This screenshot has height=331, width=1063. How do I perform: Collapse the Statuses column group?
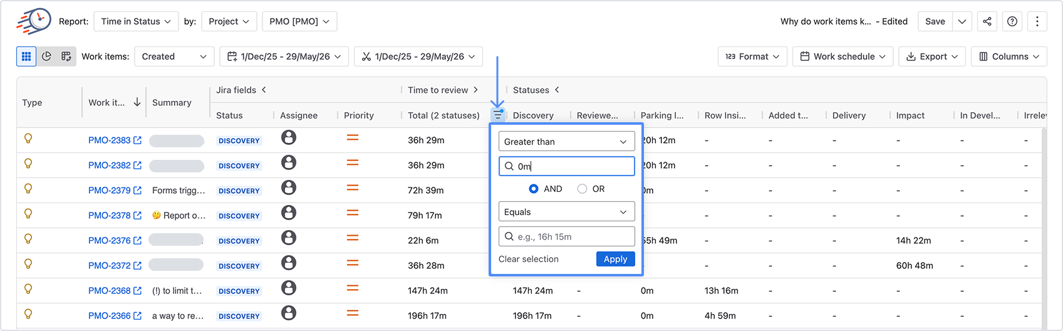(557, 90)
